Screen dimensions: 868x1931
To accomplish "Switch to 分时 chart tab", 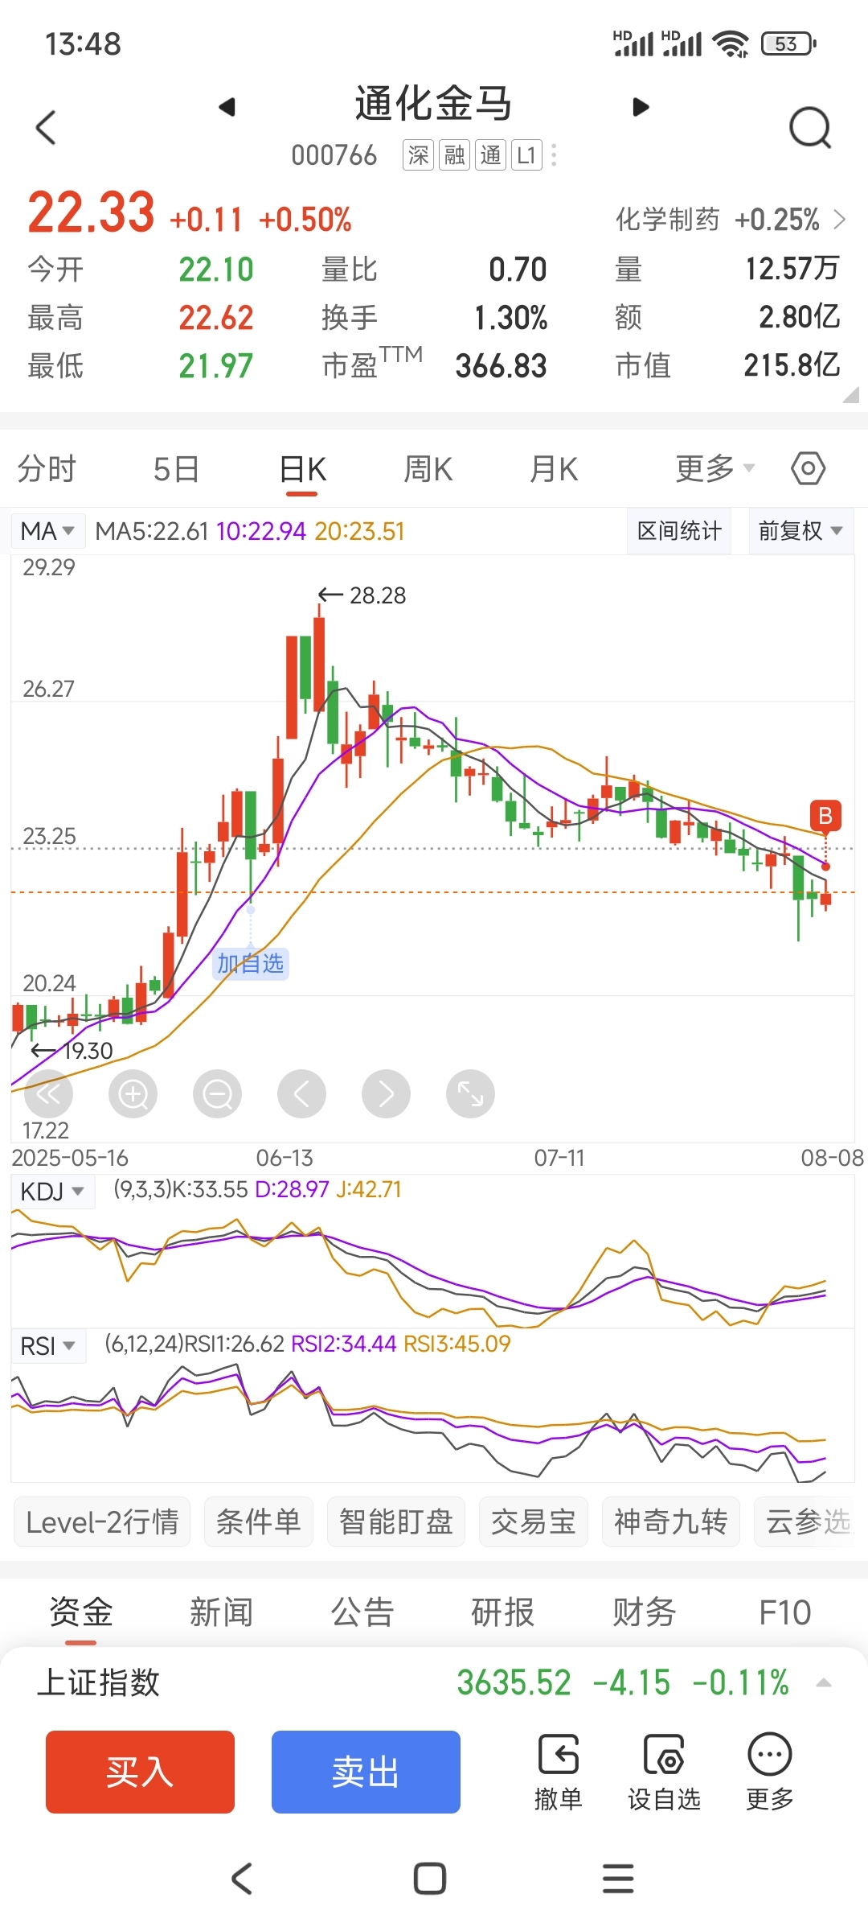I will [47, 468].
